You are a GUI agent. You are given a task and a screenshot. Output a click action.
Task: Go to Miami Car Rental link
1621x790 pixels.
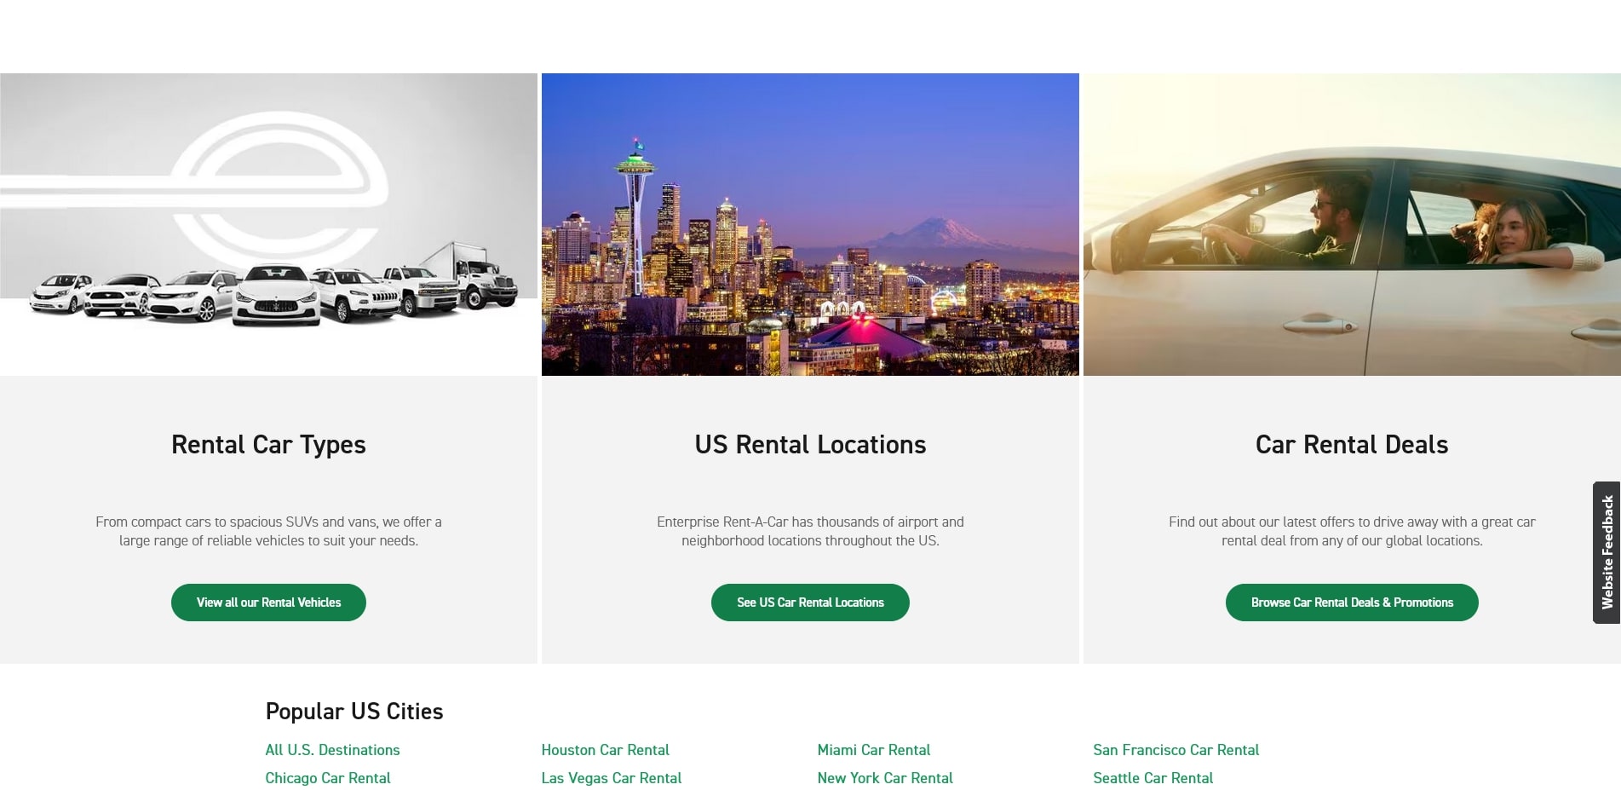pos(874,750)
